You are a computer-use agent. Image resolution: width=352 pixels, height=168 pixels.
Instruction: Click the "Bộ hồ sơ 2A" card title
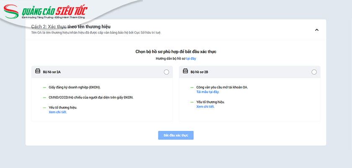click(52, 72)
